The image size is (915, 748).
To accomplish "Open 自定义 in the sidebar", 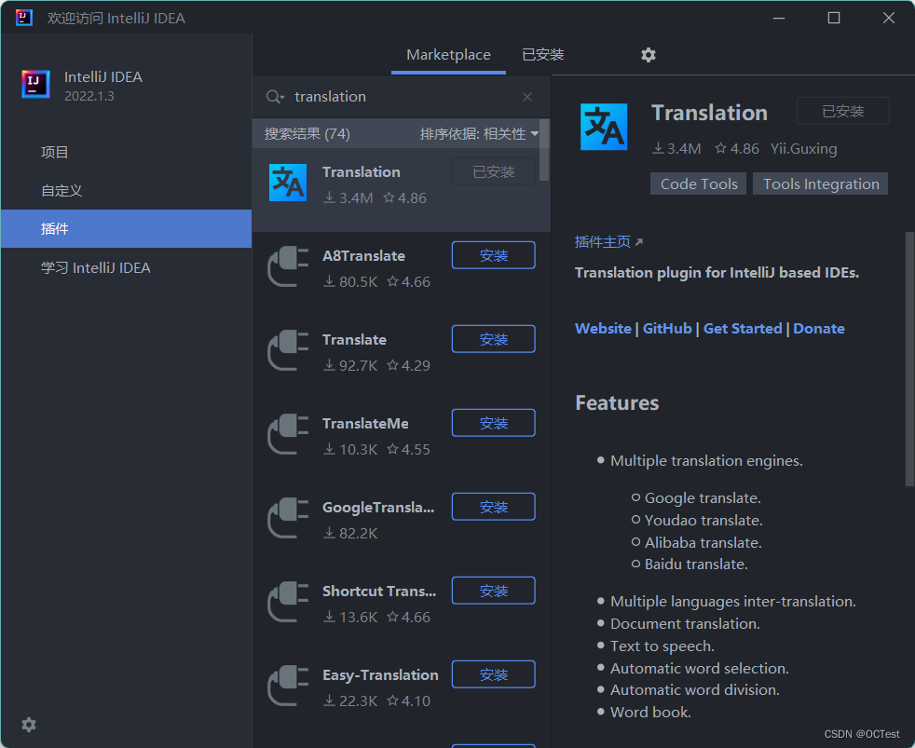I will click(x=126, y=191).
